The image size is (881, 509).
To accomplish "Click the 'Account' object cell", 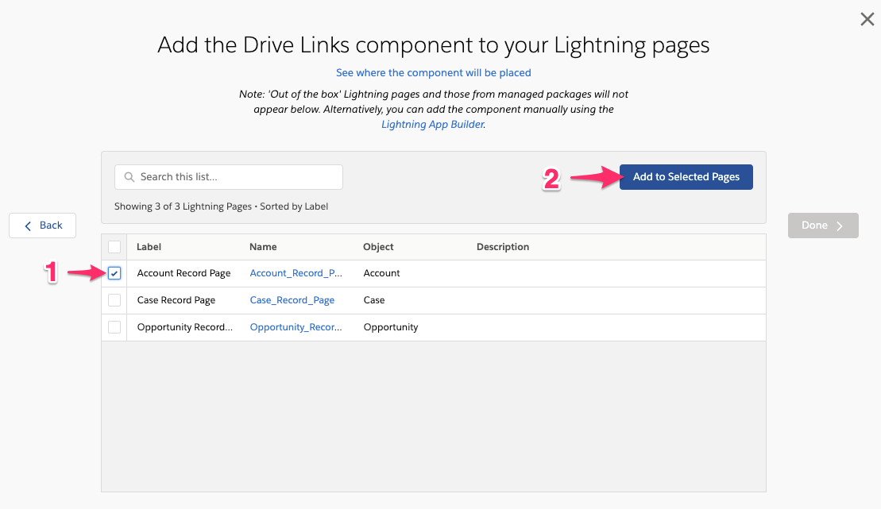I will 381,273.
